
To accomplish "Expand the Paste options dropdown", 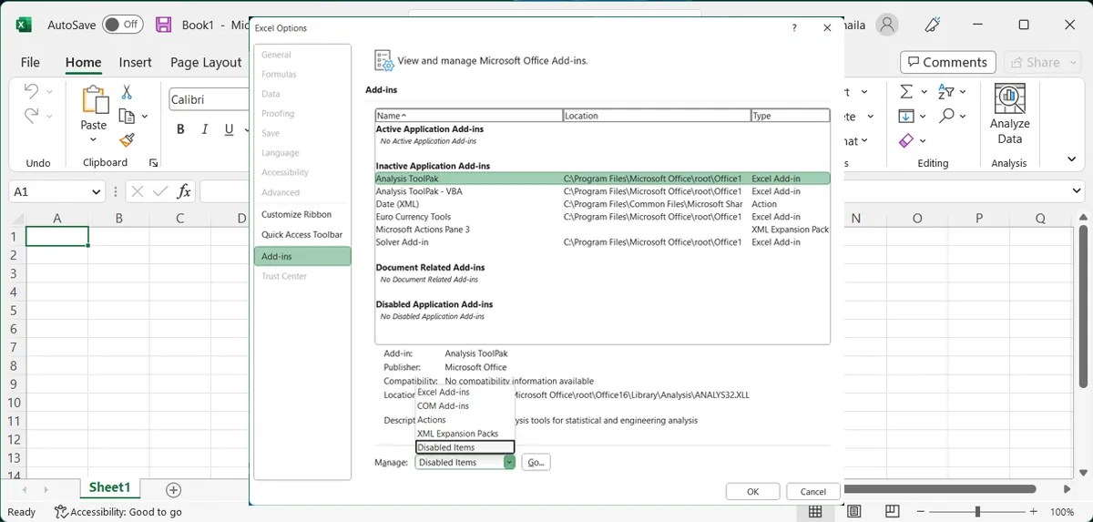I will pos(94,140).
